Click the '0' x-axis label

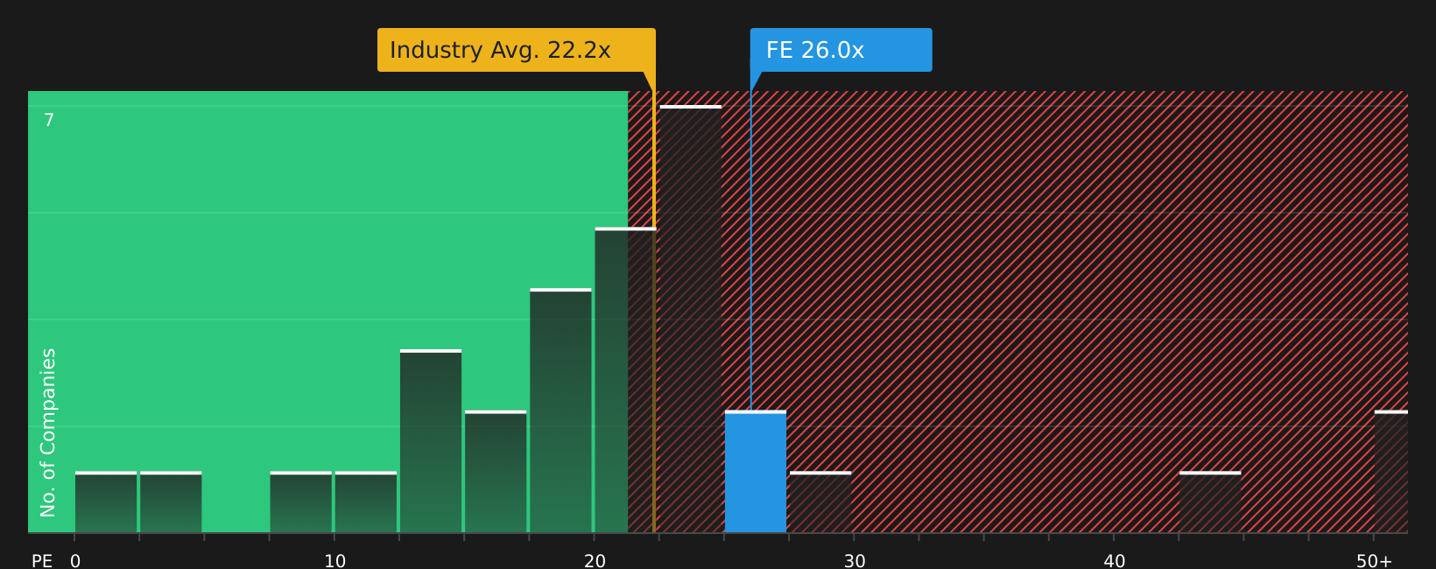pyautogui.click(x=75, y=561)
